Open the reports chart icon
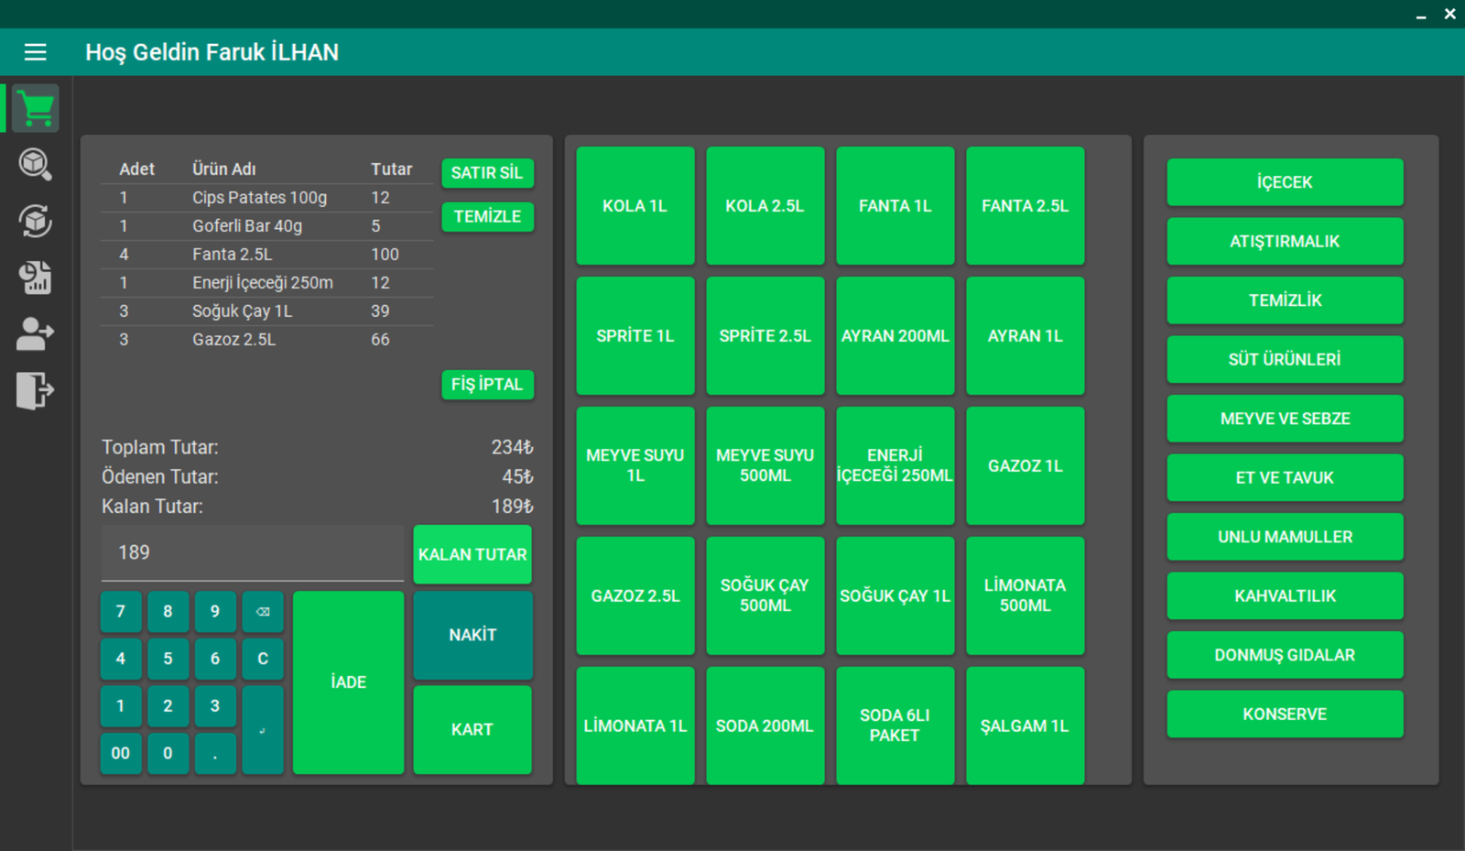Screen dimensions: 1465x851 [x=36, y=278]
